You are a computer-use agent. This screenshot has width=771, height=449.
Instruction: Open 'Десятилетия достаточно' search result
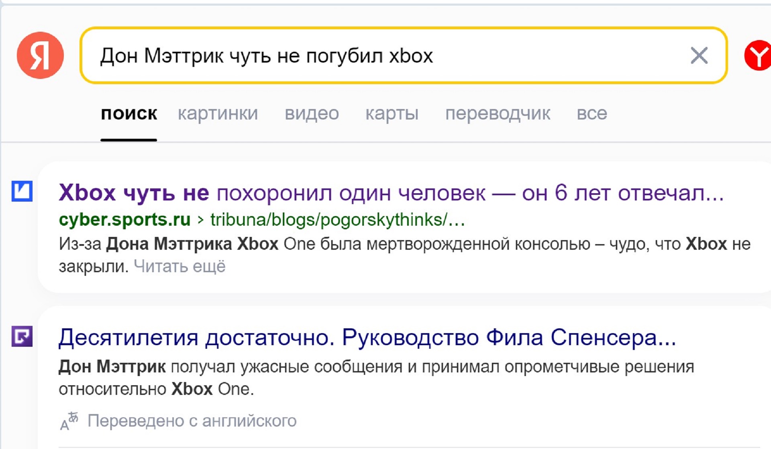367,338
